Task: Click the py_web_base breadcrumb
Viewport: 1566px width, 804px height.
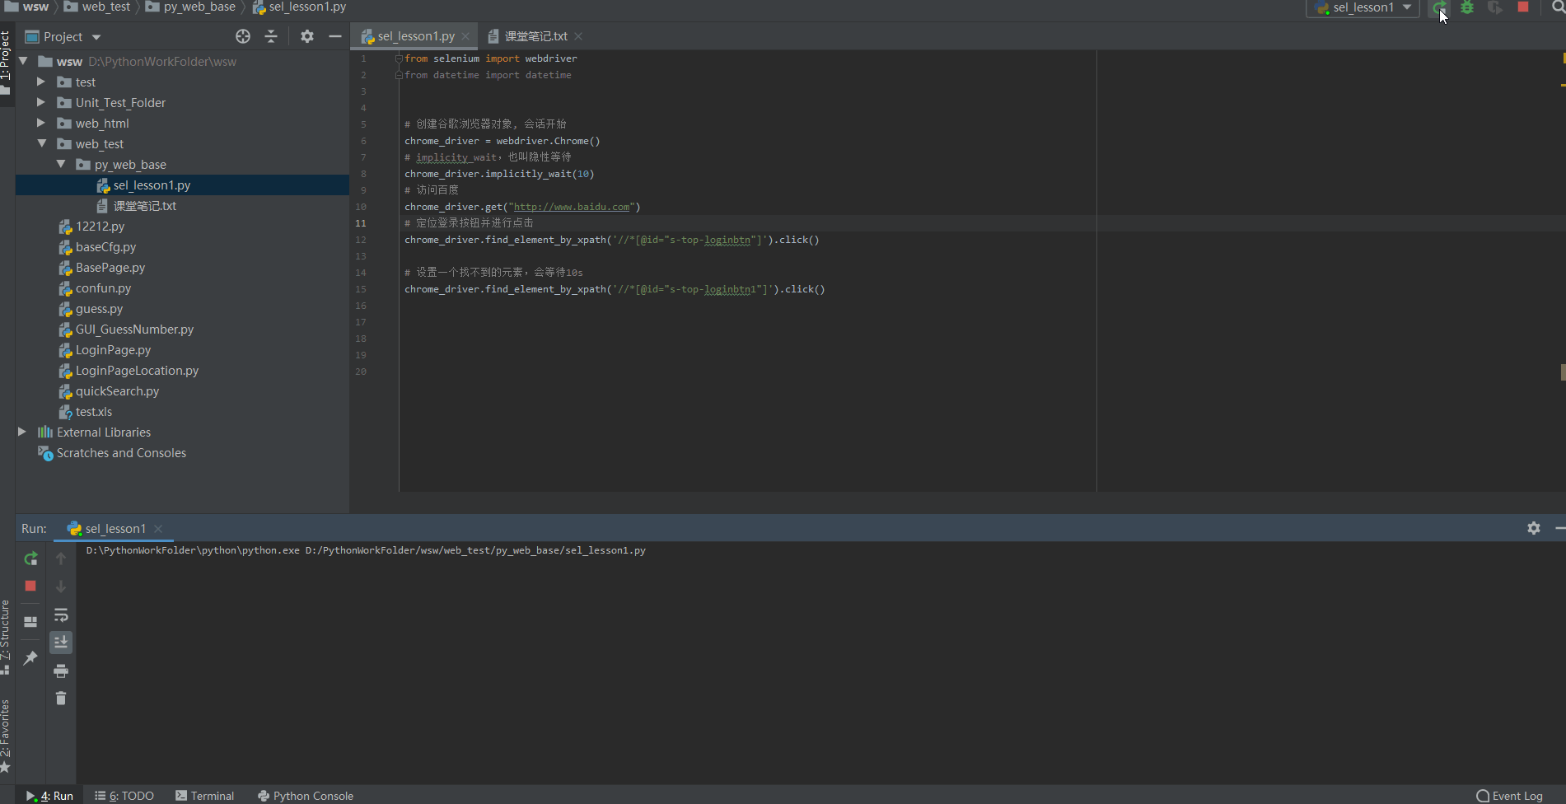Action: coord(190,7)
